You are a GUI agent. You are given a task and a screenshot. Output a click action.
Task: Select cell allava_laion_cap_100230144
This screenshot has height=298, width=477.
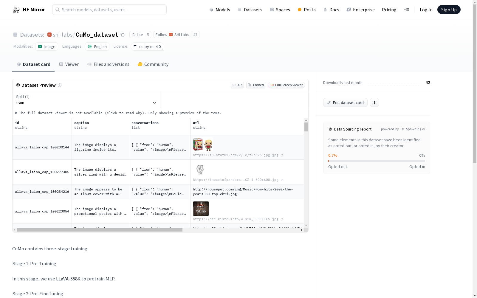click(42, 147)
